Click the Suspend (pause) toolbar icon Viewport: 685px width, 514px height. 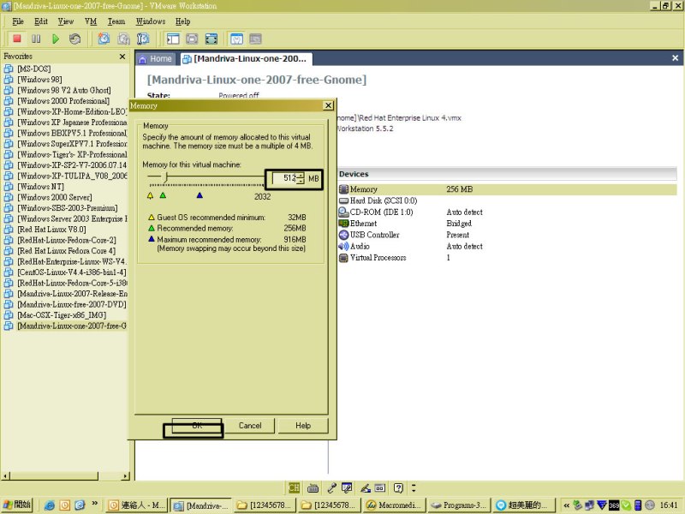36,39
